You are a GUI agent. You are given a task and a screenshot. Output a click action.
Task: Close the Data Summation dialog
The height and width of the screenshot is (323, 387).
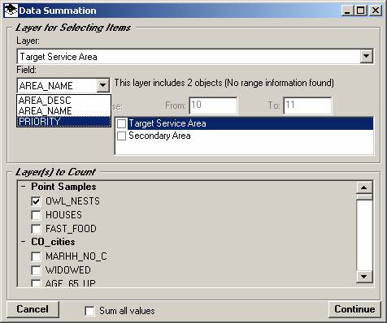tap(376, 11)
